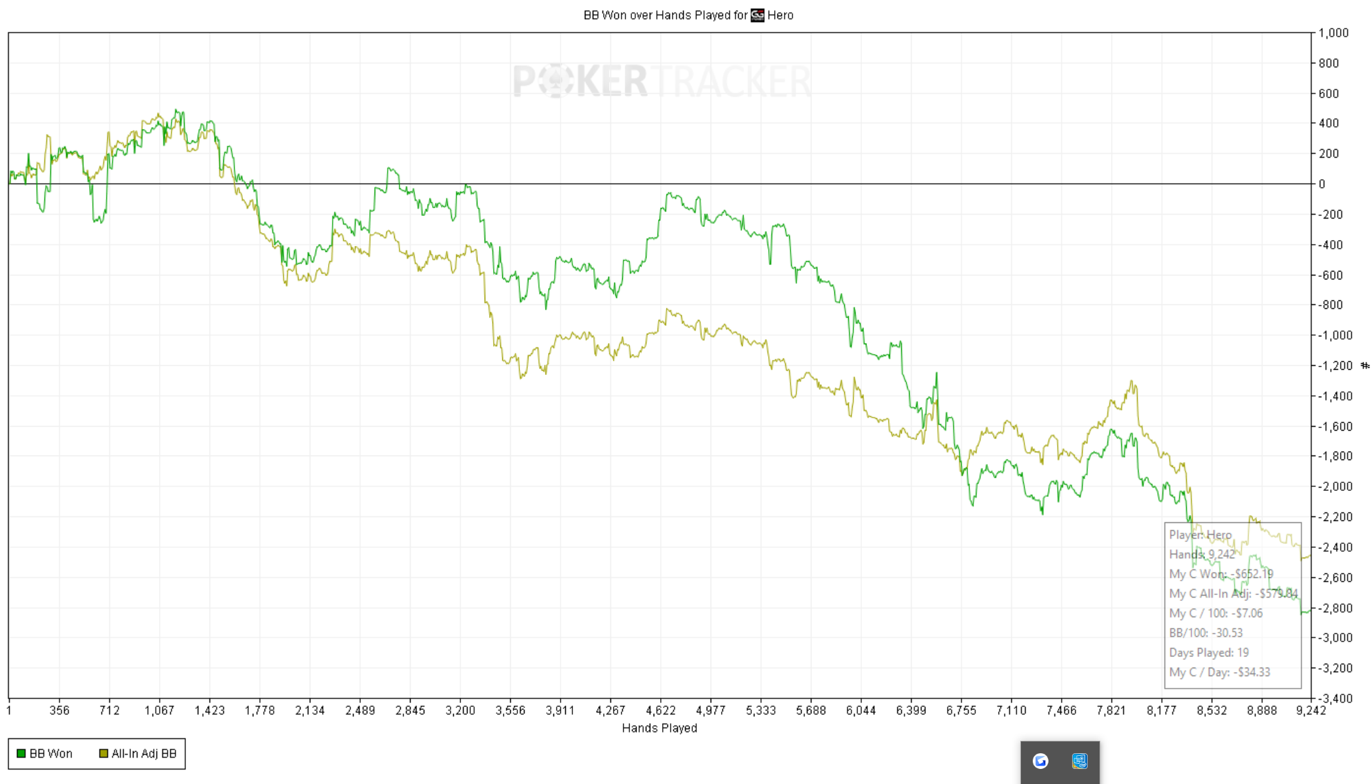Click the green BB Won legend swatch

tap(21, 754)
